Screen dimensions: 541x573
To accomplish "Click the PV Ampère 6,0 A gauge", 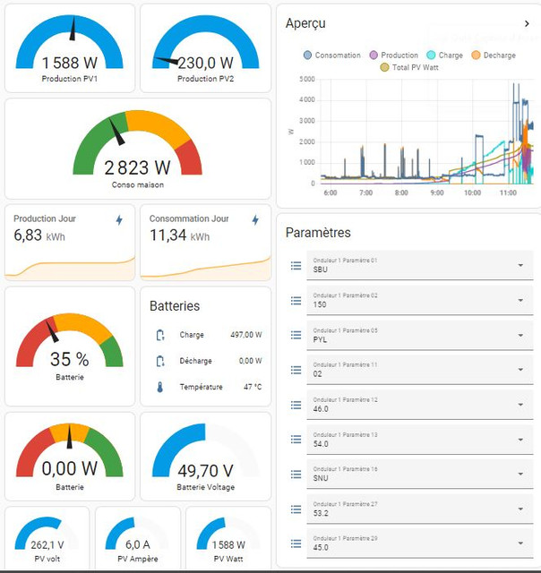I will click(x=138, y=538).
